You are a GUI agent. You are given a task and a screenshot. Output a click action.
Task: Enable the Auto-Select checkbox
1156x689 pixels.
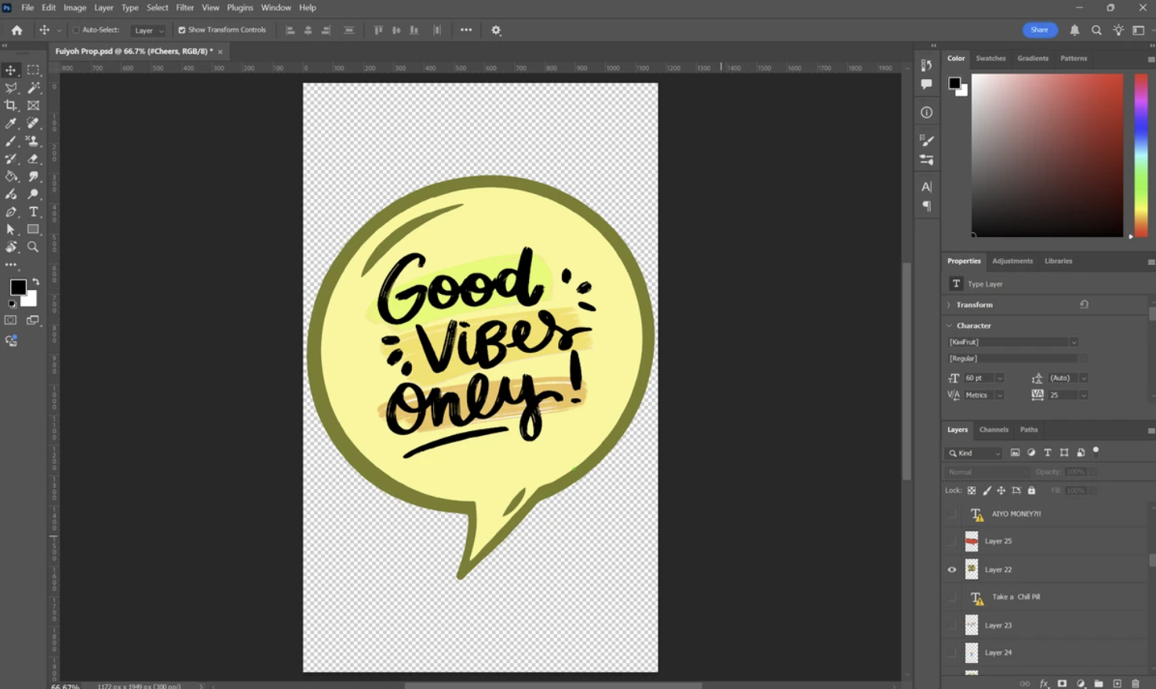pyautogui.click(x=76, y=30)
